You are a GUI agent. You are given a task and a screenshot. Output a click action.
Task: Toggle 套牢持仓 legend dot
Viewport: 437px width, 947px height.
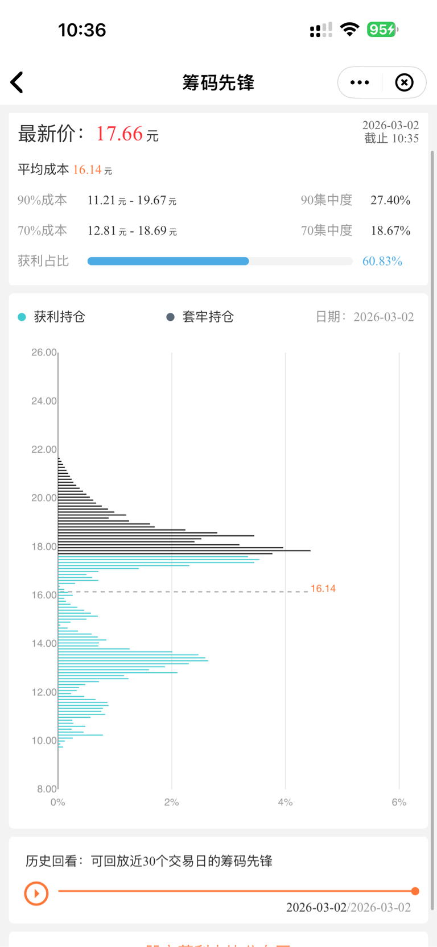(x=170, y=317)
